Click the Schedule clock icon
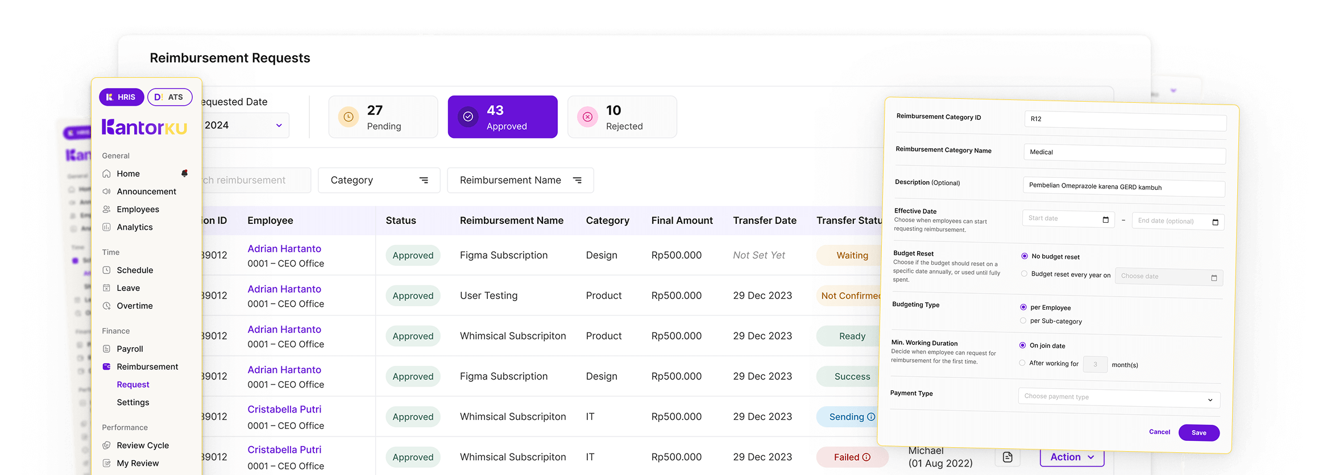 click(106, 270)
